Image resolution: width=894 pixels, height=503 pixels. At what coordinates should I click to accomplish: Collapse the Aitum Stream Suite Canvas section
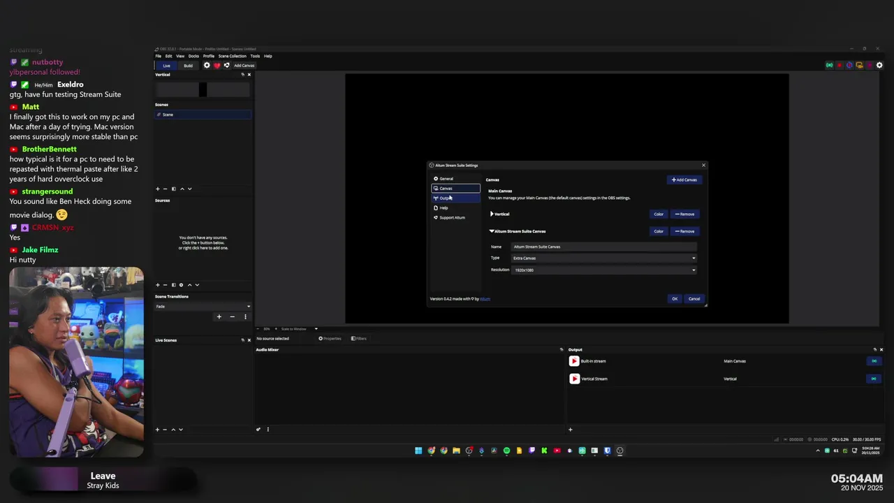(492, 231)
